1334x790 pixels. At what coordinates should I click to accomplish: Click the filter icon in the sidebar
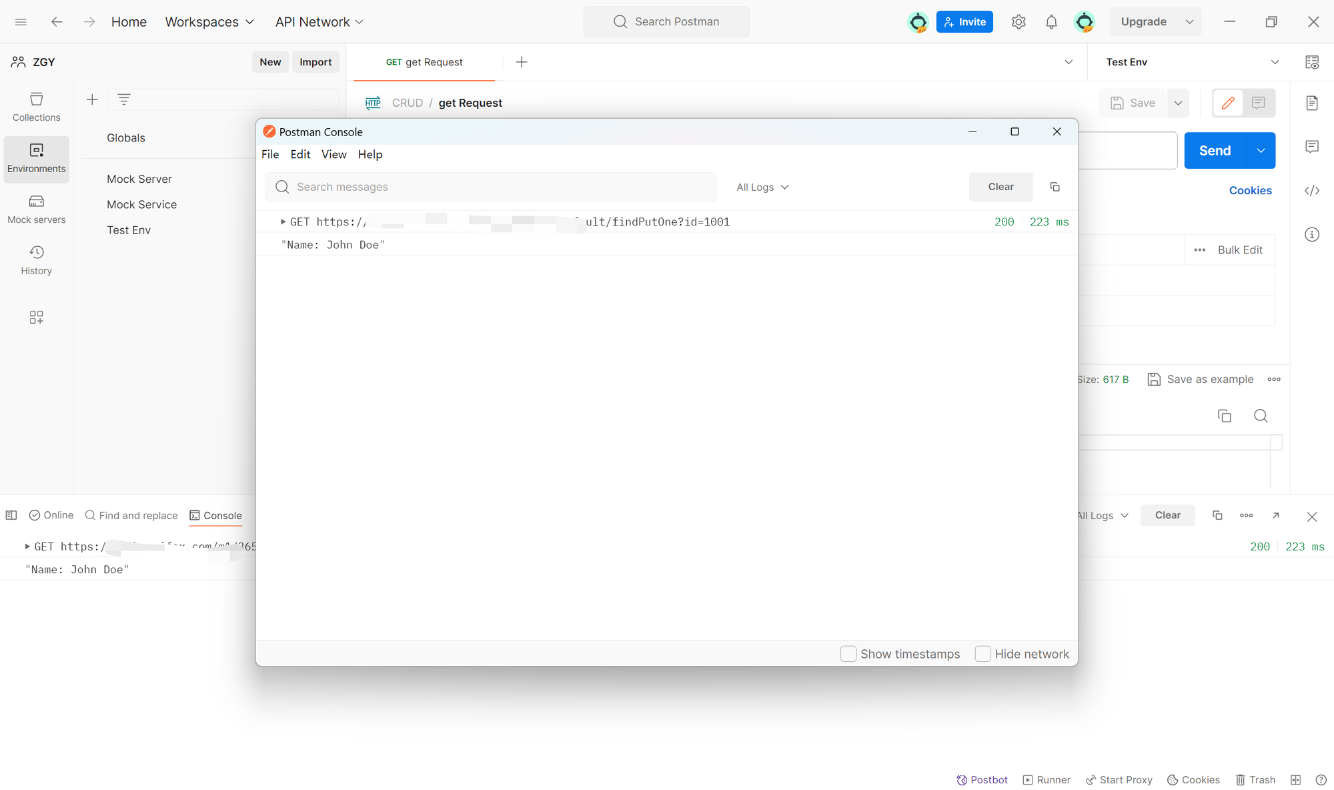click(124, 99)
